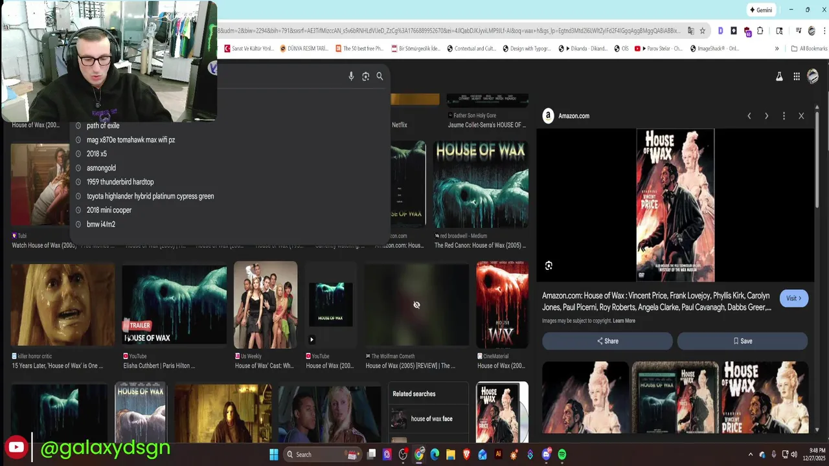The width and height of the screenshot is (829, 466).
Task: Click the magnifier search submit icon
Action: [380, 76]
